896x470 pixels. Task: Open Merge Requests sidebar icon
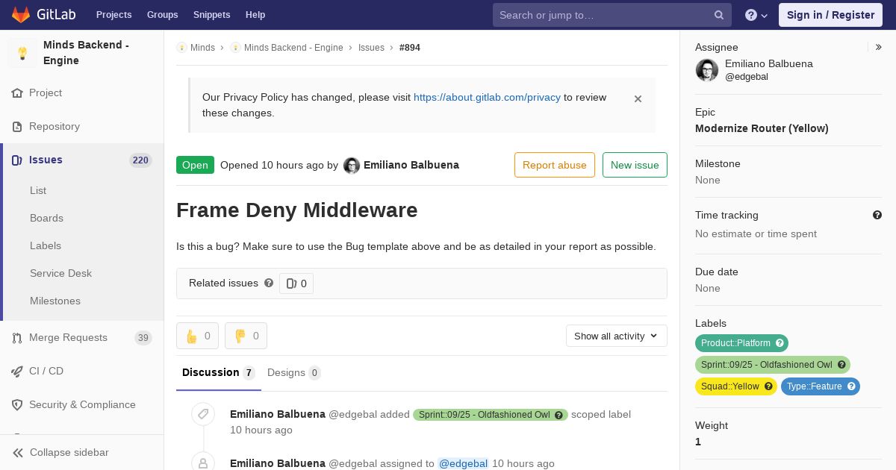coord(17,338)
